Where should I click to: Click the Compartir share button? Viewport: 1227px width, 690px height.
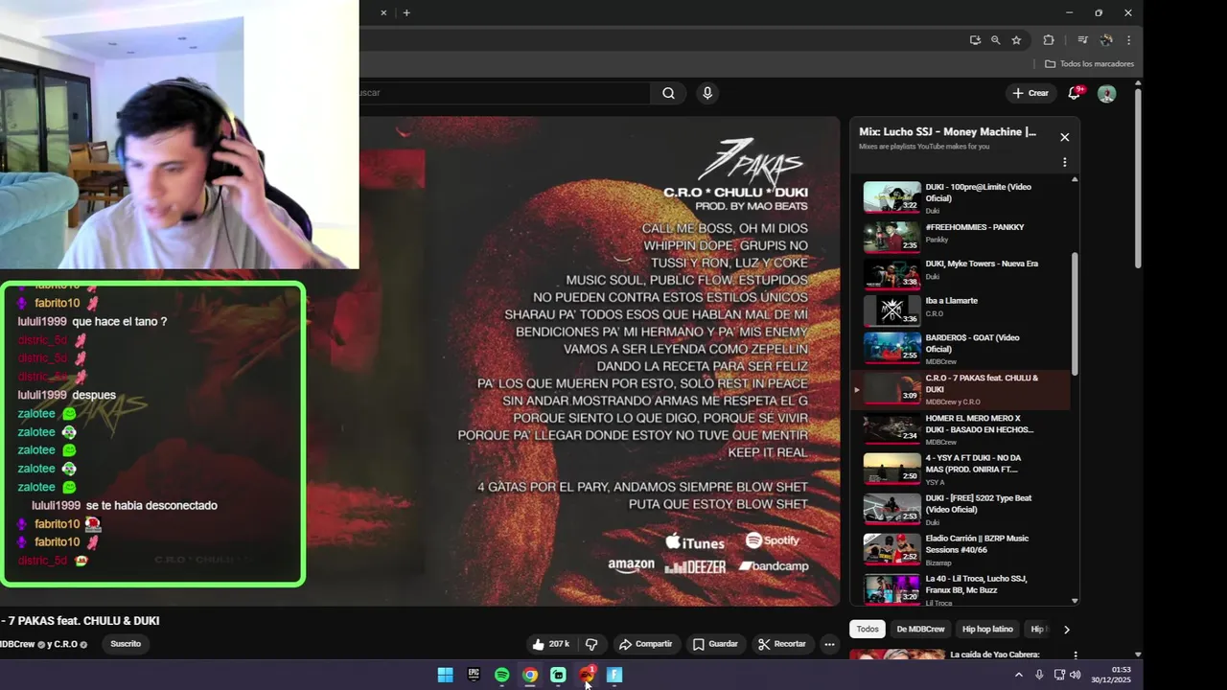tap(646, 644)
